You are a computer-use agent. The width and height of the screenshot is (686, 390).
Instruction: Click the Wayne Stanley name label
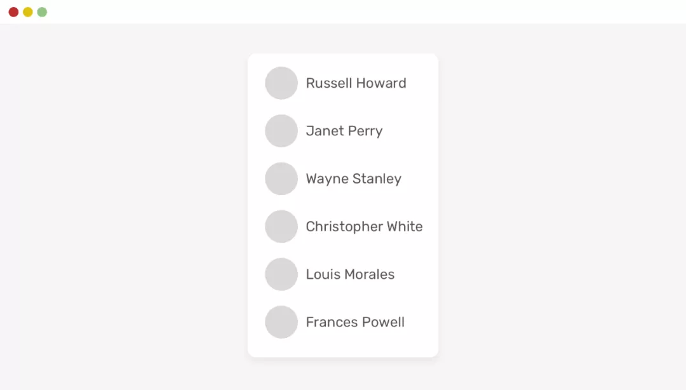353,178
